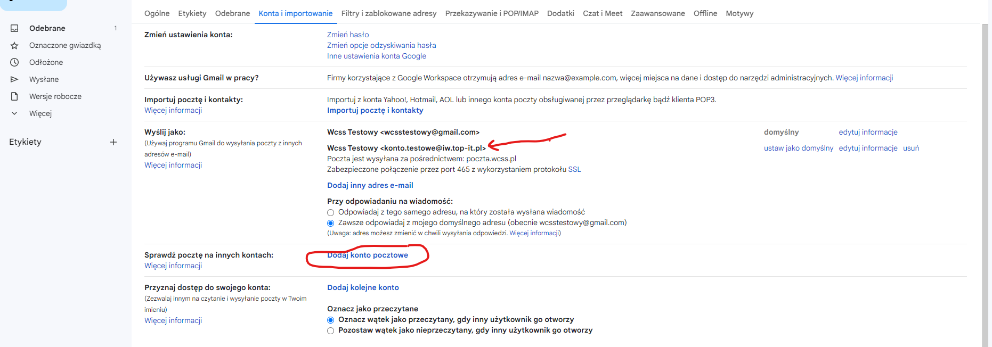Select reply from same address radio option
Viewport: 992px width, 347px height.
pos(331,212)
